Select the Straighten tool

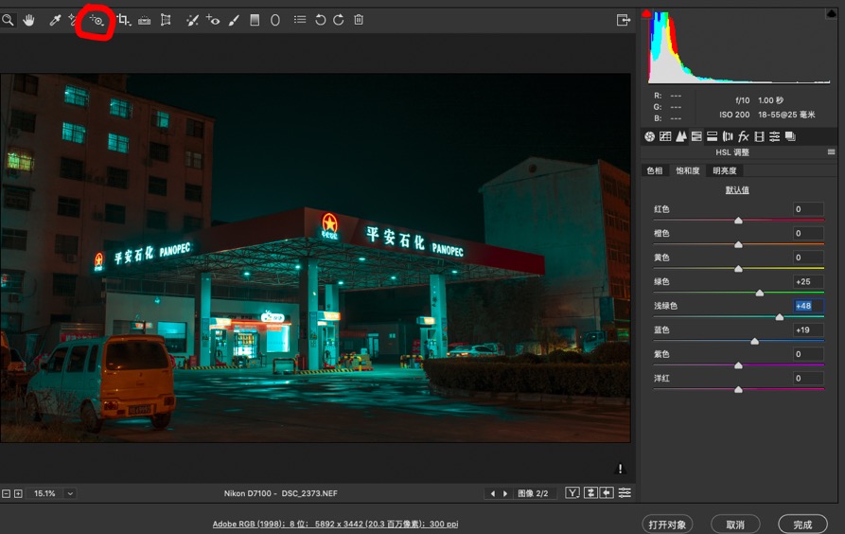point(145,21)
